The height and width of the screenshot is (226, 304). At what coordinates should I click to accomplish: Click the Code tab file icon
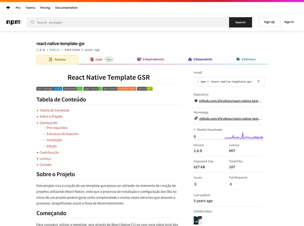92,59
